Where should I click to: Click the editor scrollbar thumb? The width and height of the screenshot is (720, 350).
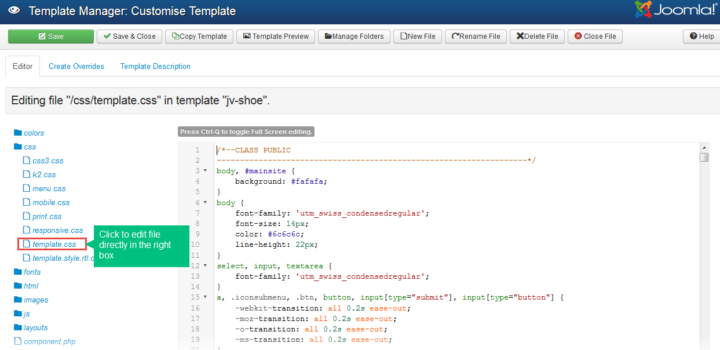[x=704, y=158]
